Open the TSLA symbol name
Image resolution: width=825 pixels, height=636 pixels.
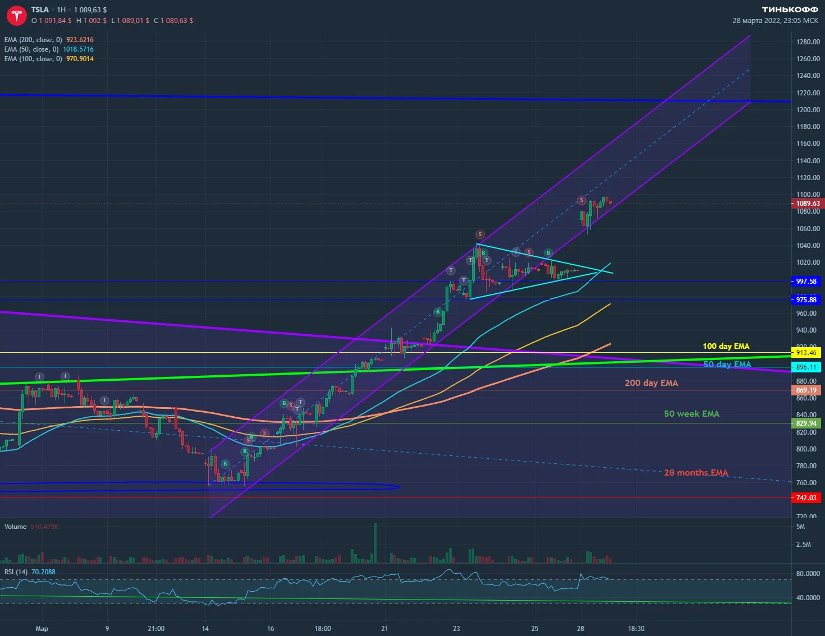tap(40, 10)
